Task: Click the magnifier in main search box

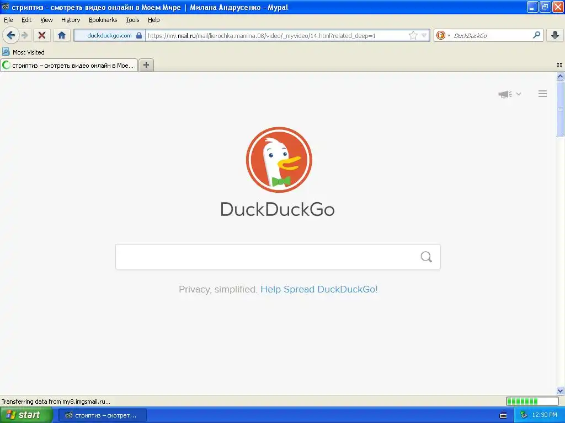Action: click(x=427, y=257)
